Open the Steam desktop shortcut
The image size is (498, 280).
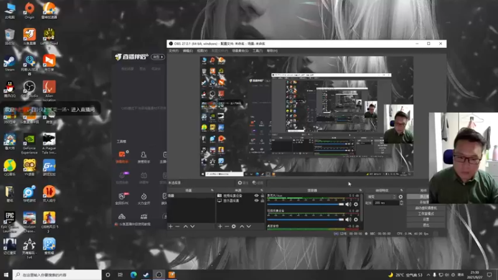click(9, 63)
